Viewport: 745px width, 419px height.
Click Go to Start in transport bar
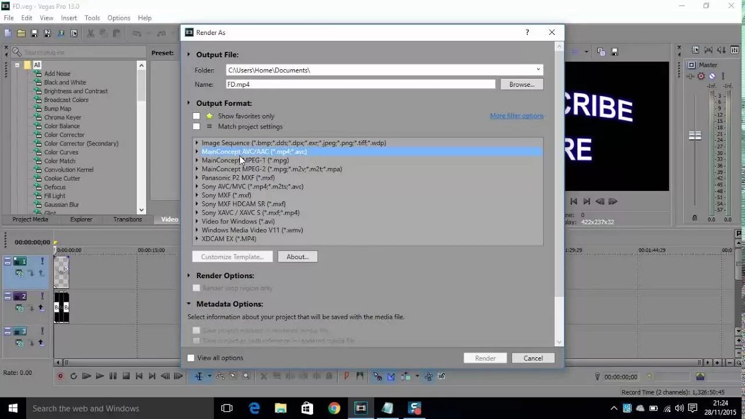[x=139, y=377]
